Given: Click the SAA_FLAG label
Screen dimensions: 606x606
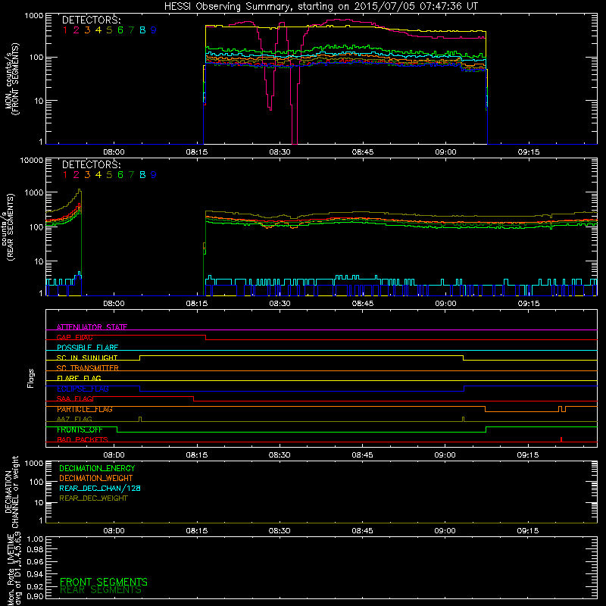Looking at the screenshot, I should tap(74, 398).
